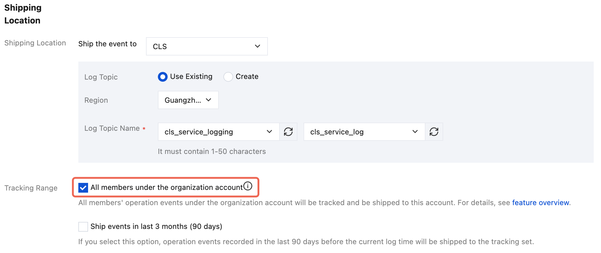Click the chevron arrow in Region selector
Image resolution: width=601 pixels, height=253 pixels.
pos(208,100)
